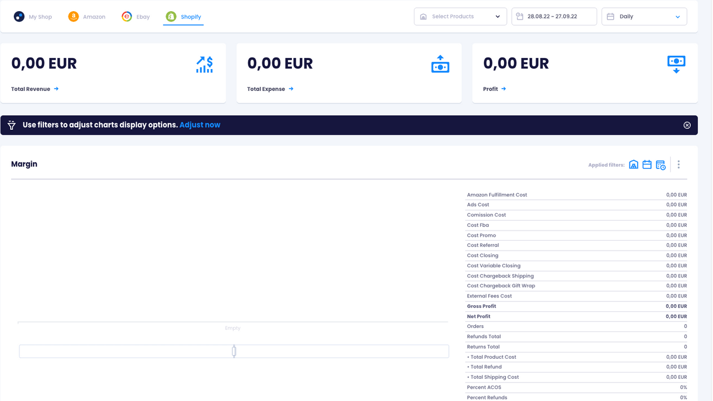
Task: Click the chevron in Select Products
Action: [x=497, y=17]
